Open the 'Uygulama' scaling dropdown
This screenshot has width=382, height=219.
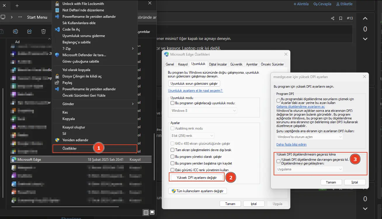310,169
